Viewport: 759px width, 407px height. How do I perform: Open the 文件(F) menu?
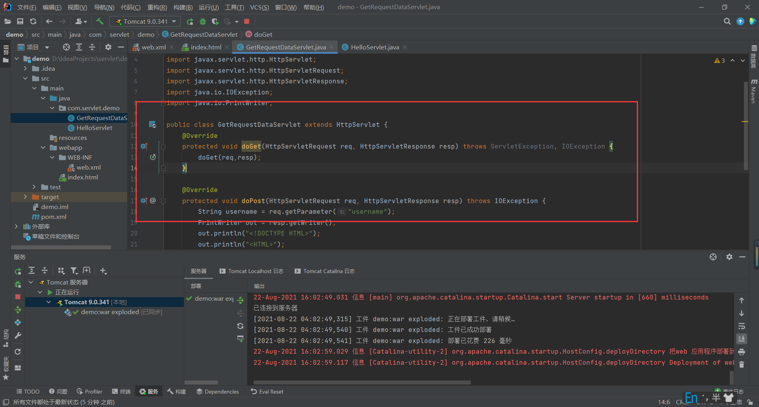point(27,7)
